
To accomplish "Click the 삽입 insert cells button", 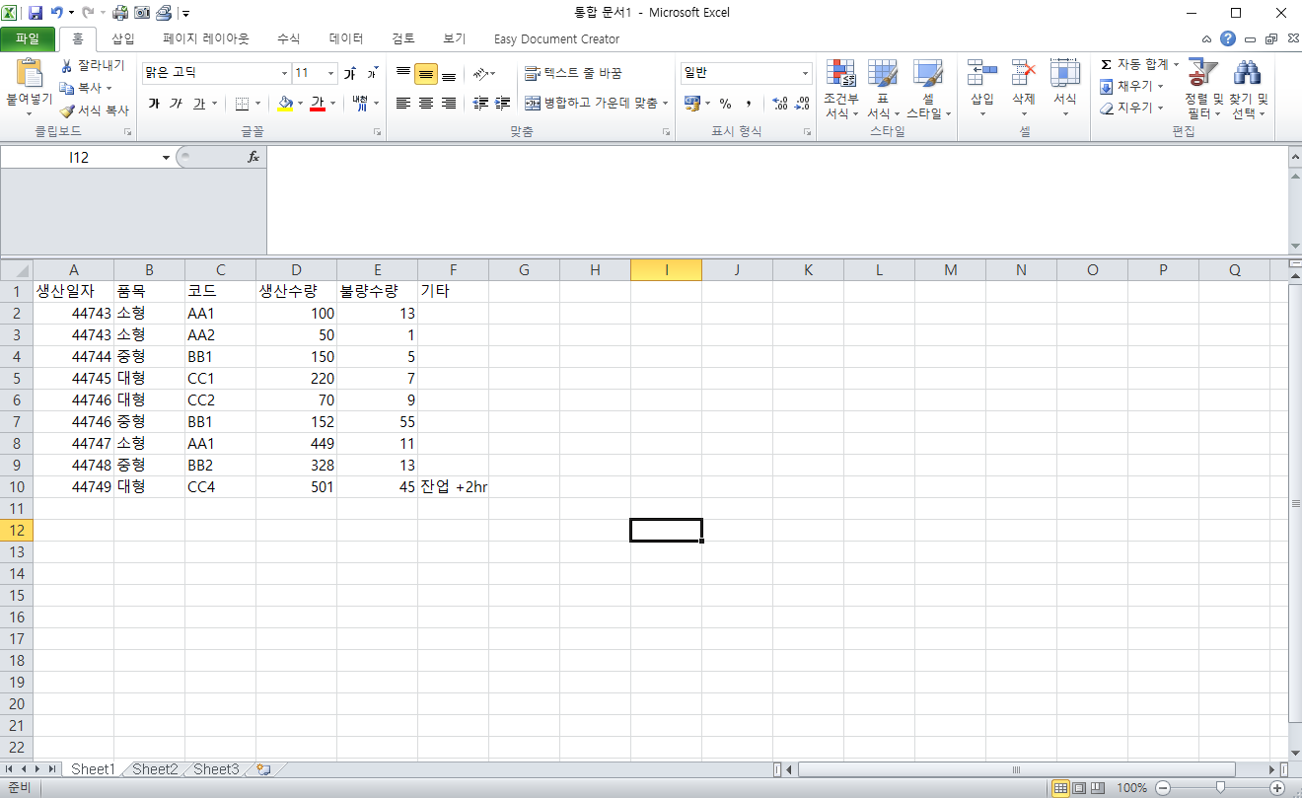I will (982, 89).
